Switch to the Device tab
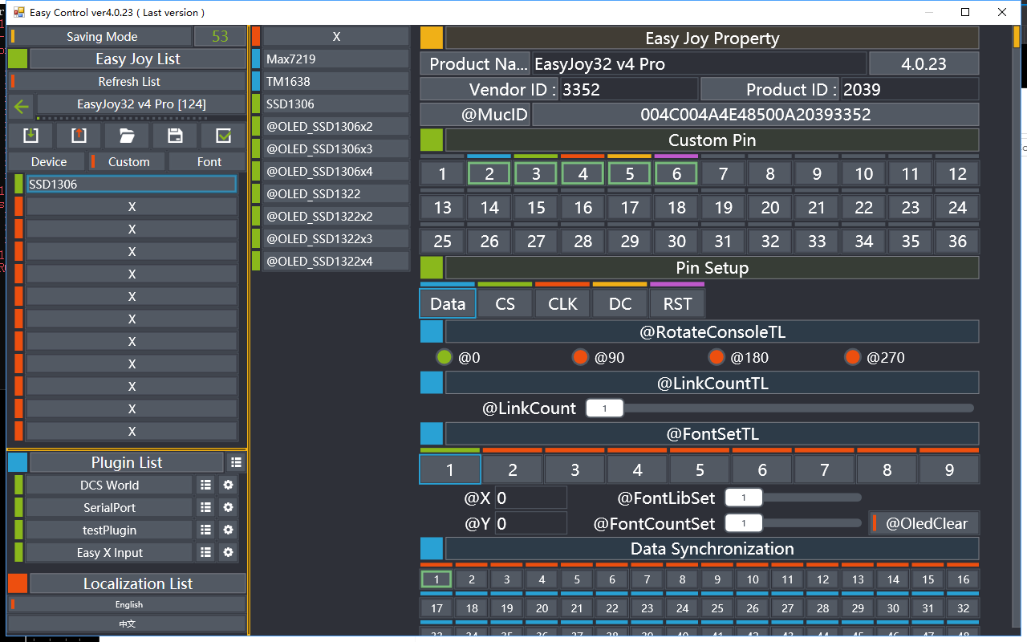 pos(49,161)
